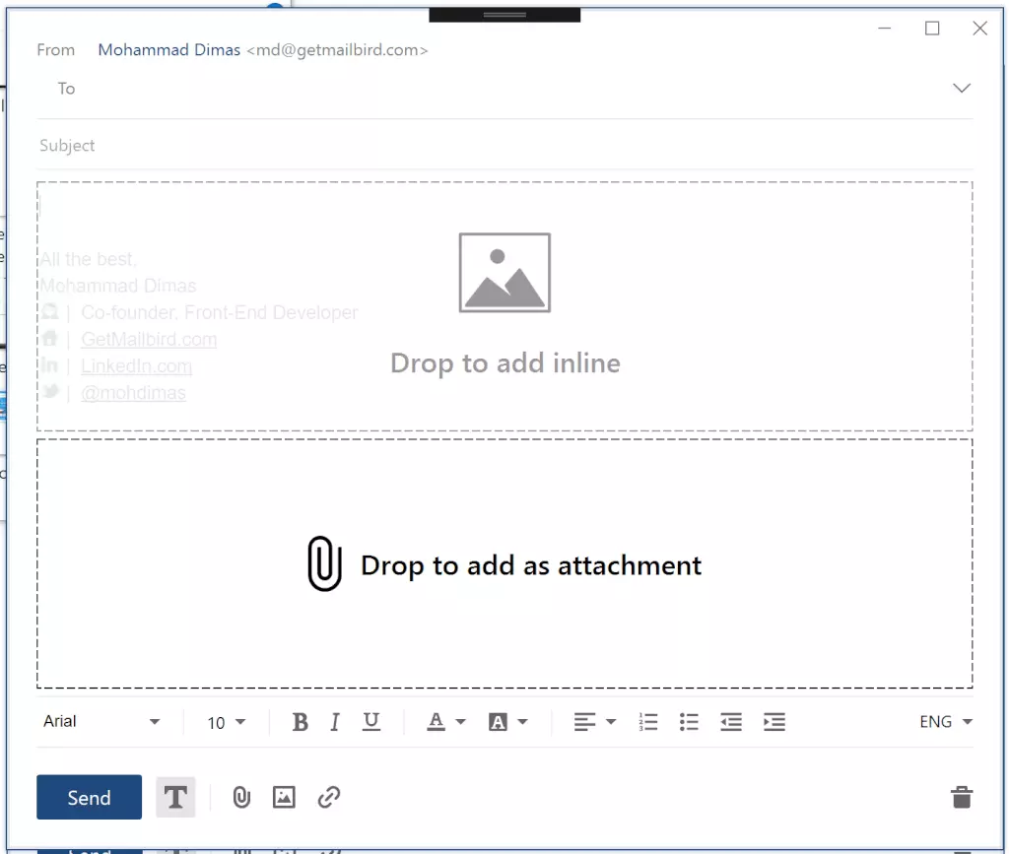Toggle the text formatting toolbar (T button)

pyautogui.click(x=175, y=797)
